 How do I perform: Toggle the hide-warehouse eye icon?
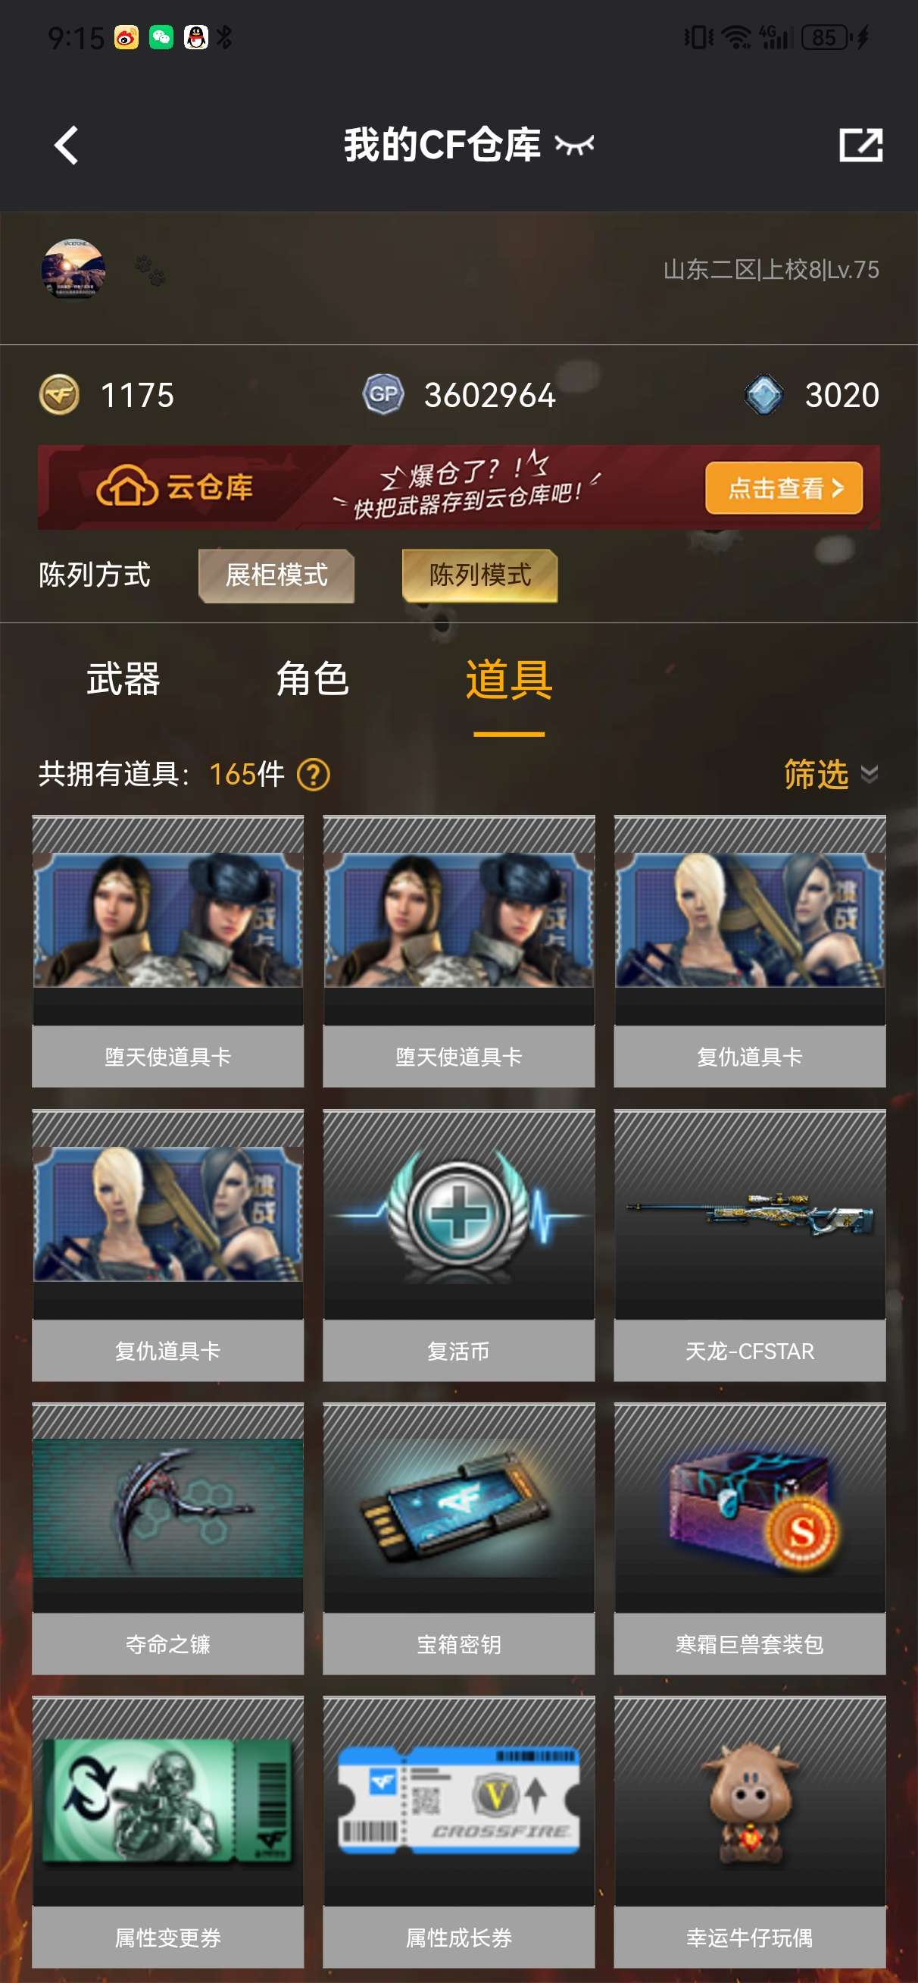(x=574, y=145)
